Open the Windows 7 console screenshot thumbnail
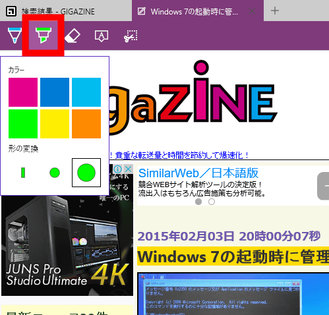The width and height of the screenshot is (329, 315). tap(233, 294)
